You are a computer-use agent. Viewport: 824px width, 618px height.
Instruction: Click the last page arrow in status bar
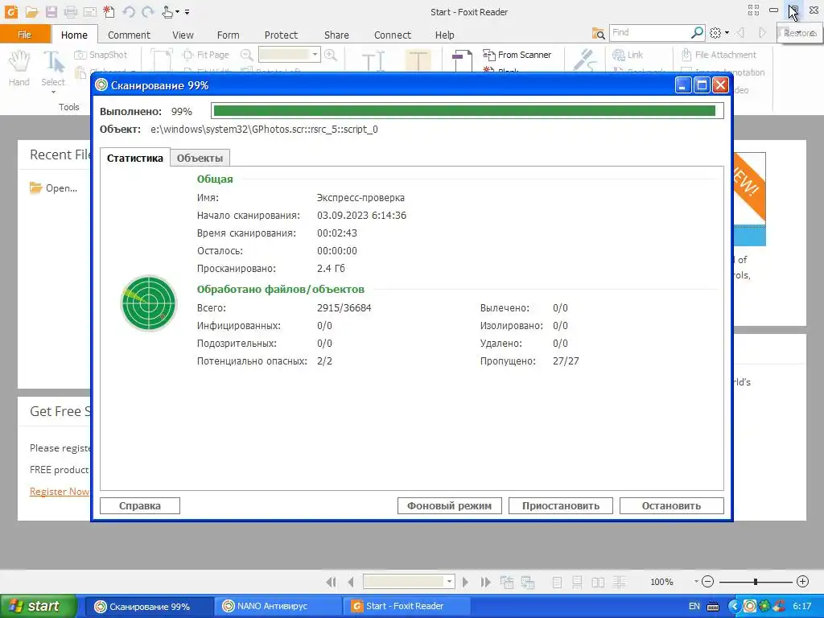(x=485, y=582)
